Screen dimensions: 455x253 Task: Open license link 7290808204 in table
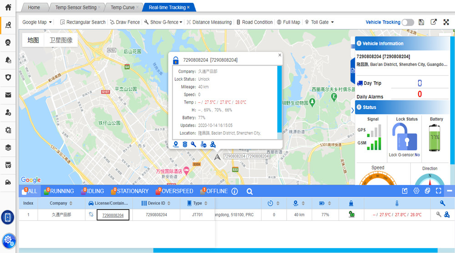113,215
